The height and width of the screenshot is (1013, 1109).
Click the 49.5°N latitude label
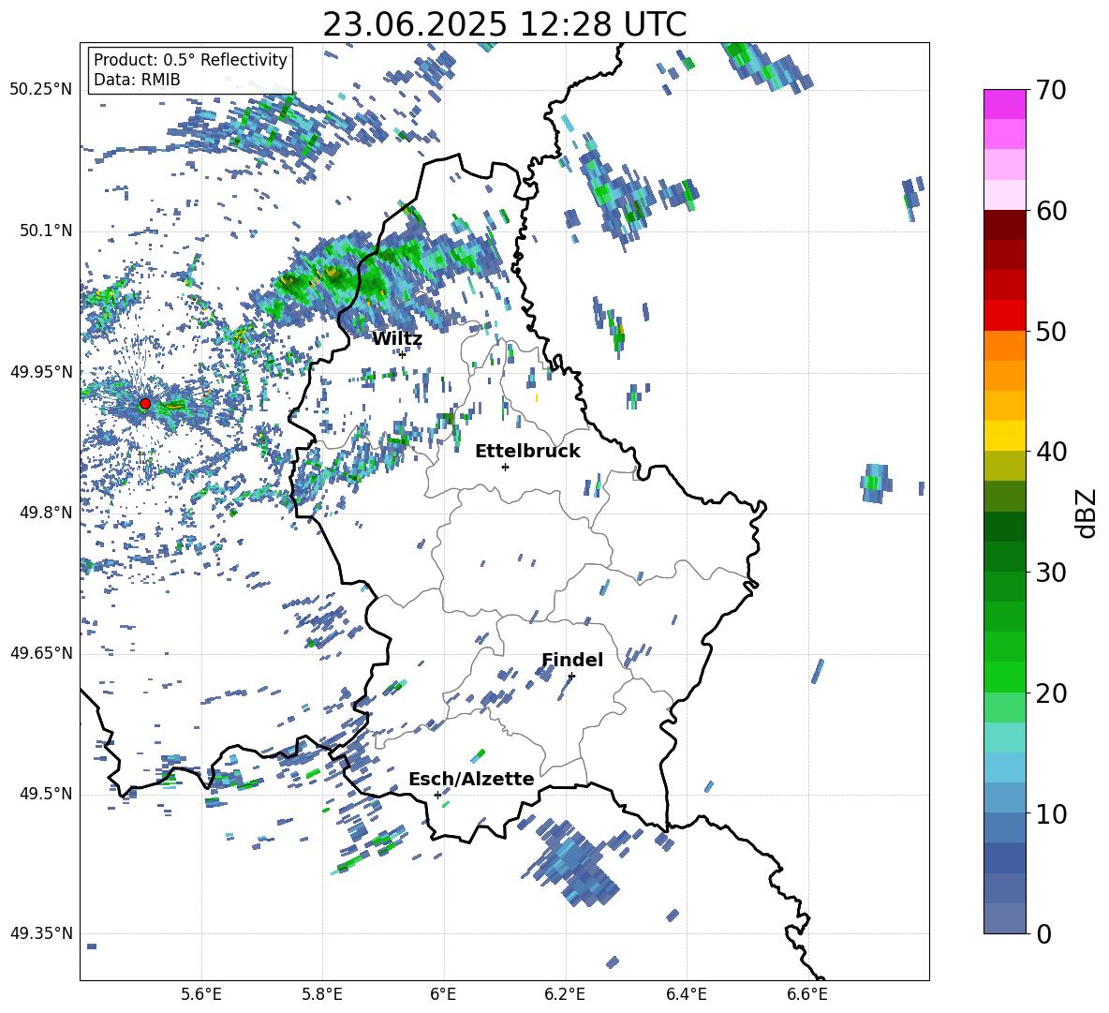(x=47, y=794)
